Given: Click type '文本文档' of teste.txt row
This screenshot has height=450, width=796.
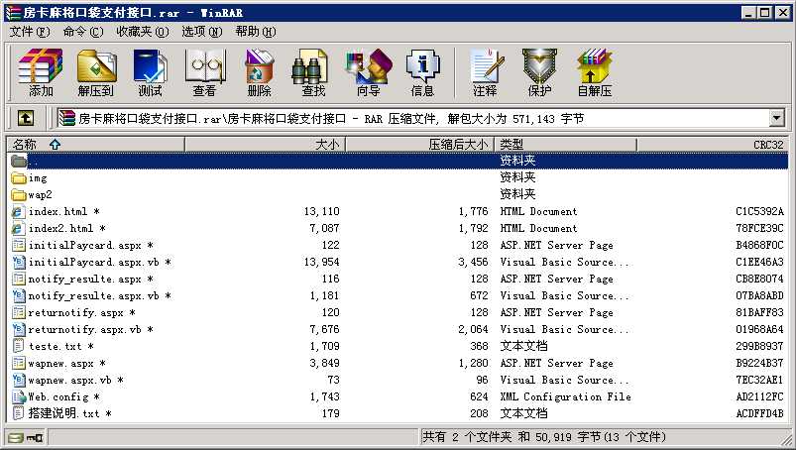Looking at the screenshot, I should point(523,347).
